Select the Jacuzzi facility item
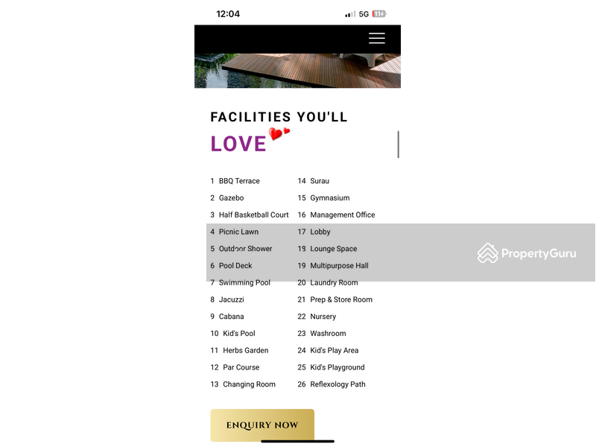 click(229, 299)
